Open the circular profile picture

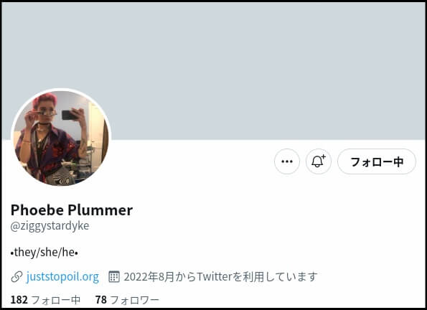coord(61,138)
